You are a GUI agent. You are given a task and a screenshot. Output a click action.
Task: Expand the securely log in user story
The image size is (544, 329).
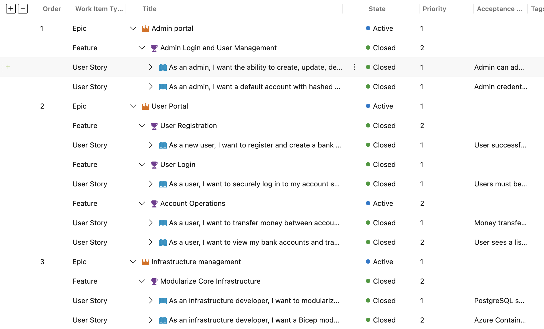pyautogui.click(x=150, y=184)
